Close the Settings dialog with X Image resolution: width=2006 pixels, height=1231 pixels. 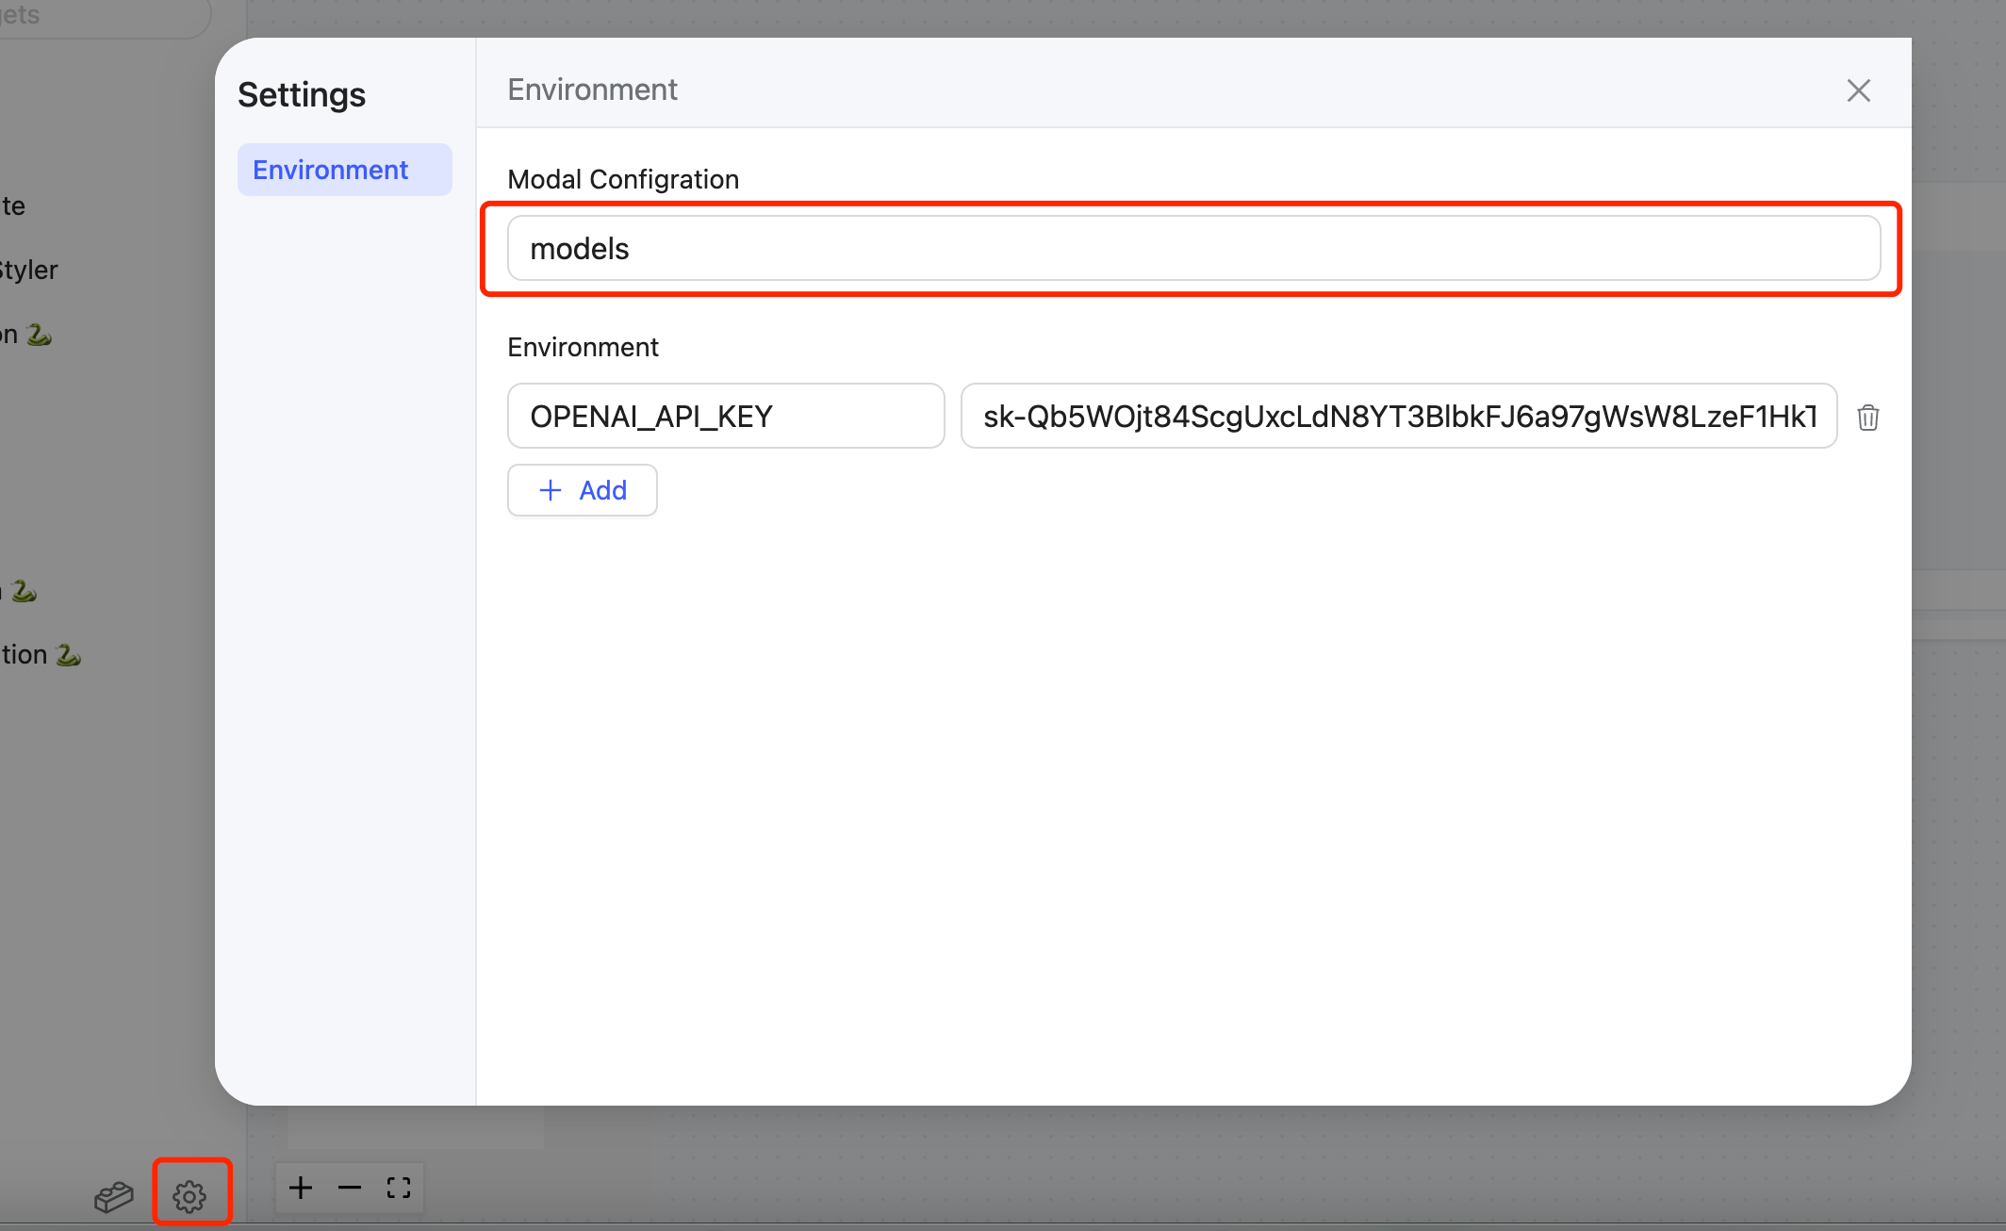point(1858,90)
